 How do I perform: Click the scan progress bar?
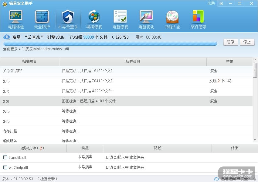[110, 44]
